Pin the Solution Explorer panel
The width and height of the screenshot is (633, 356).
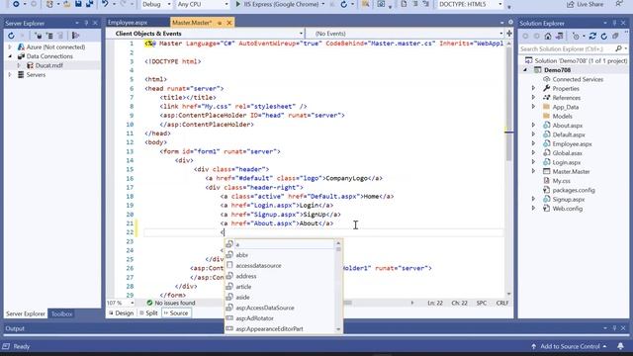tap(614, 23)
